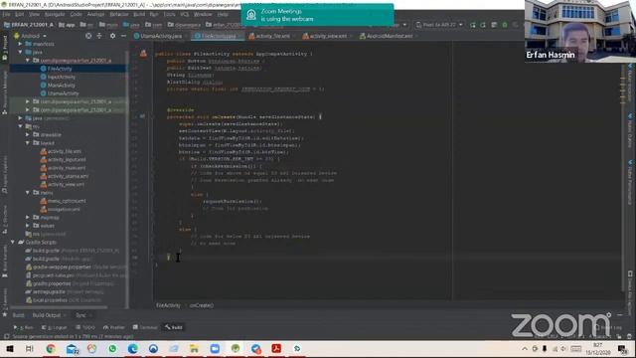Open Google Chrome from the taskbar
636x358 pixels.
pyautogui.click(x=51, y=349)
